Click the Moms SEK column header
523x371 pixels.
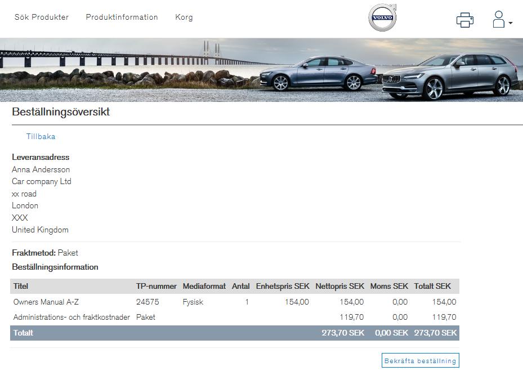tap(389, 286)
